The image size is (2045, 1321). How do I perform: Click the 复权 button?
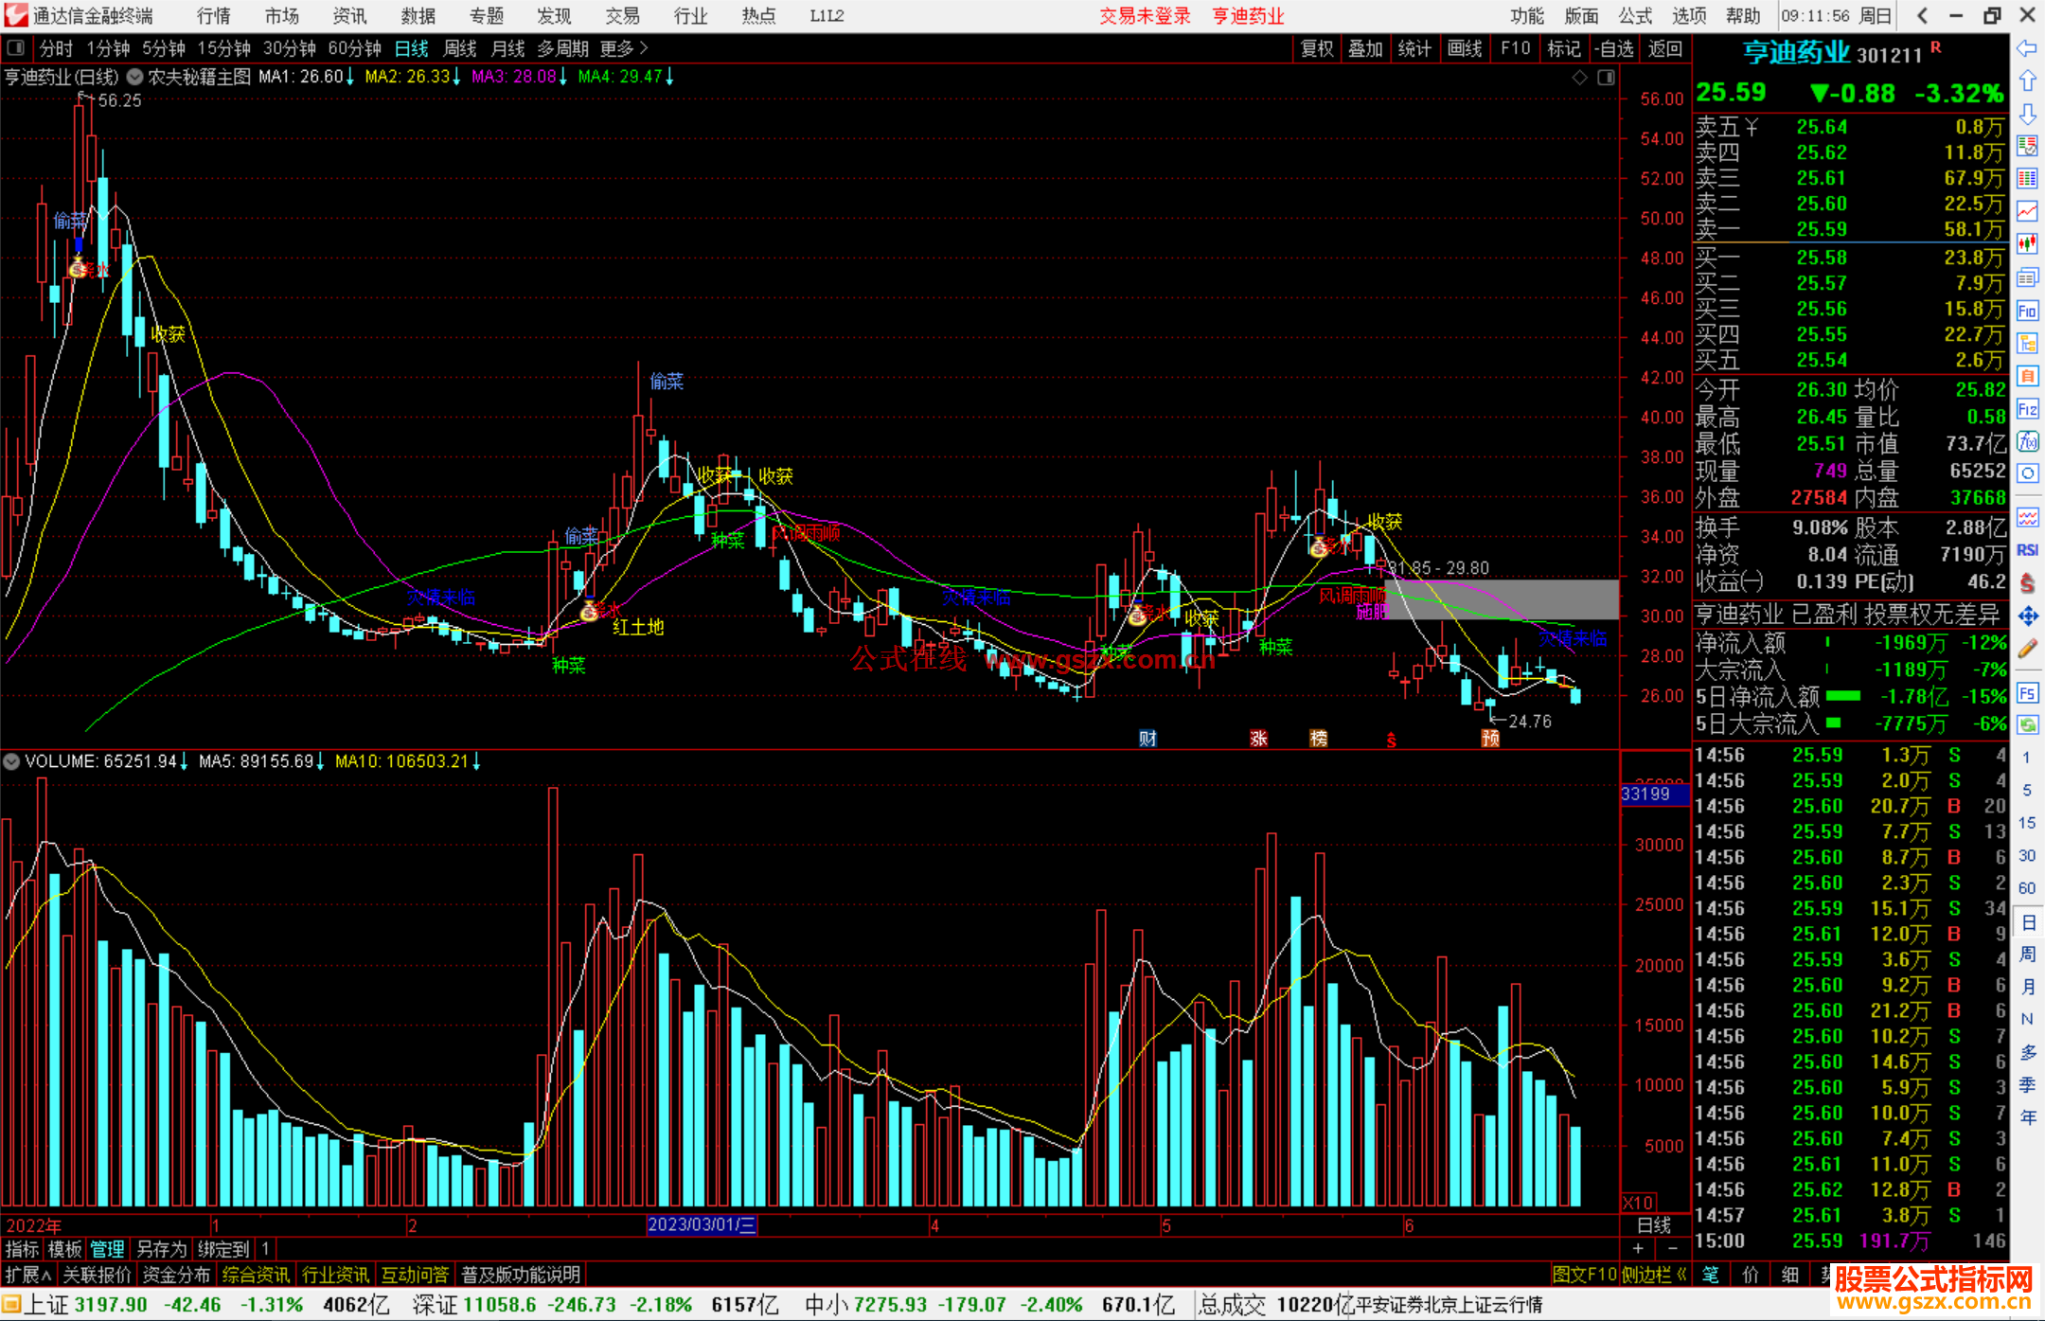coord(1316,48)
